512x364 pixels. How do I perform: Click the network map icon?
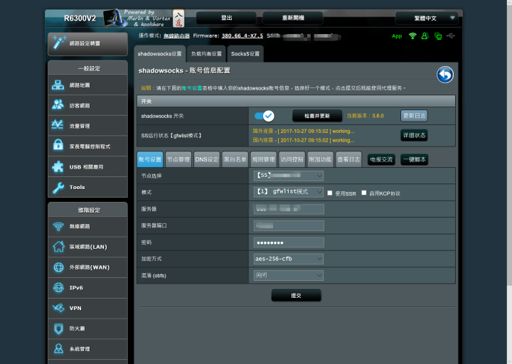[x=58, y=85]
